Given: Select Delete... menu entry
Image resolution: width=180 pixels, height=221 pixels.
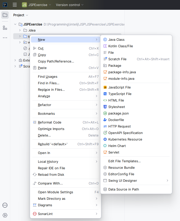Looking at the screenshot, I should click(65, 135).
